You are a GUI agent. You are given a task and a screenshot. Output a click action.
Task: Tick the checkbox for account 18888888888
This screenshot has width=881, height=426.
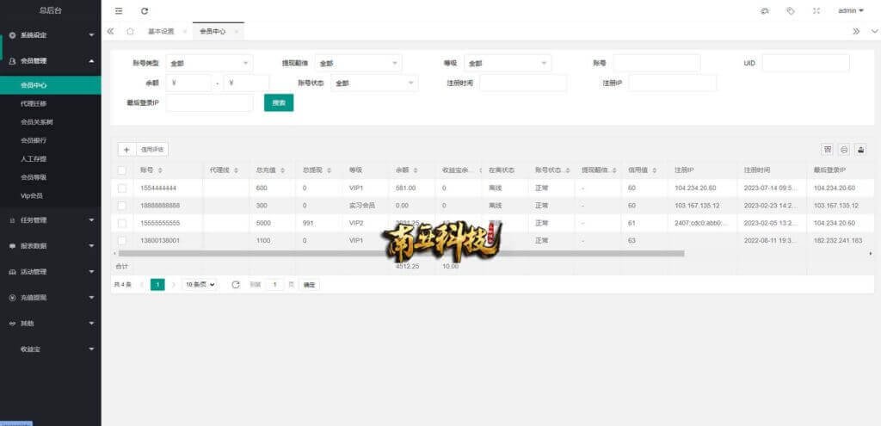(122, 206)
